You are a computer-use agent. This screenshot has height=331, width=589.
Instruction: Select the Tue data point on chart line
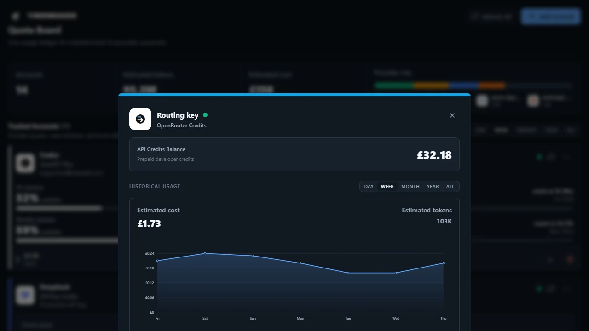pos(348,273)
